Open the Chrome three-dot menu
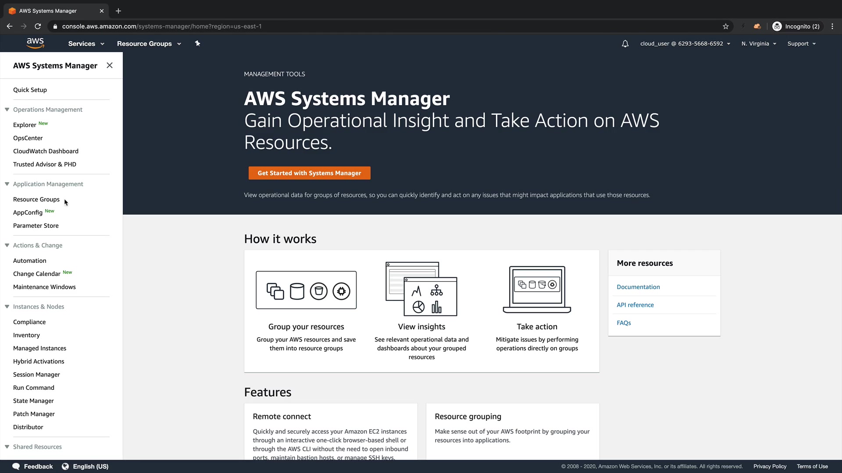 click(x=832, y=26)
